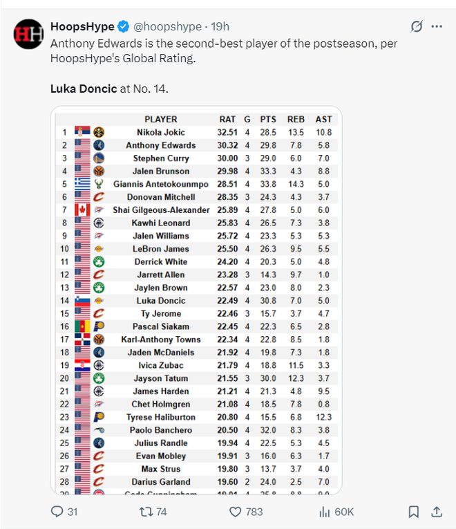The width and height of the screenshot is (456, 529).
Task: Click the Canada flag beside Gilgeous-Alexander
Action: coord(82,210)
